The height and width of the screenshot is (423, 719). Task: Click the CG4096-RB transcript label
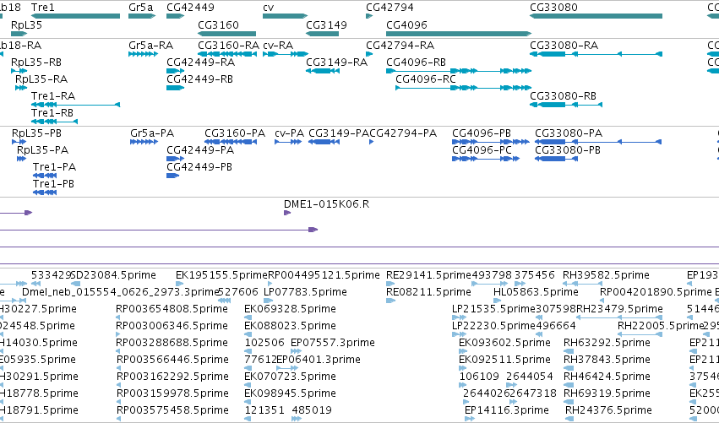click(x=416, y=62)
